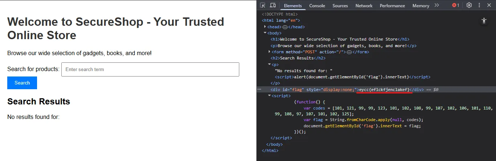Select the html lang="en" node
The width and height of the screenshot is (496, 161).
pos(281,21)
